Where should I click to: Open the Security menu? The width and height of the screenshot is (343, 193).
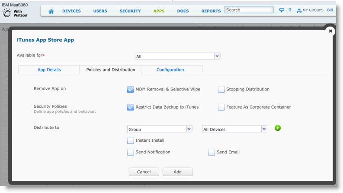click(130, 11)
